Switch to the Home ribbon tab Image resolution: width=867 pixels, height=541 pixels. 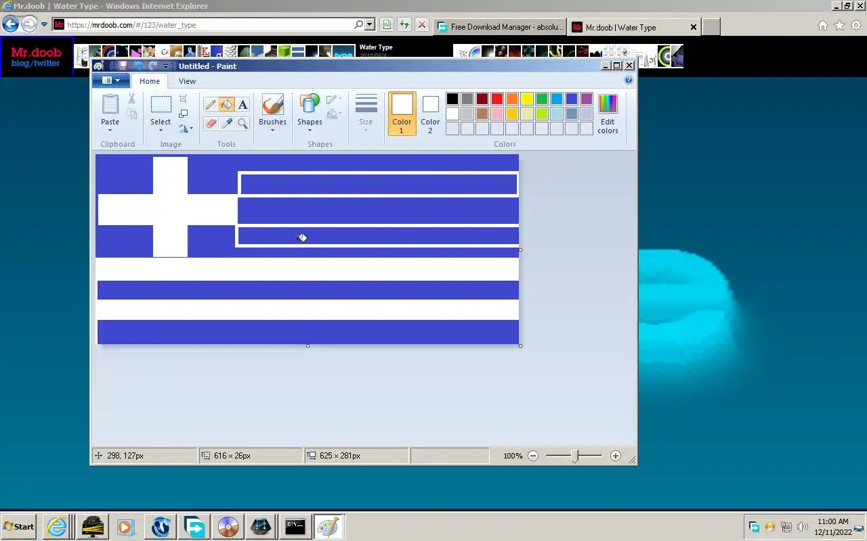click(150, 81)
